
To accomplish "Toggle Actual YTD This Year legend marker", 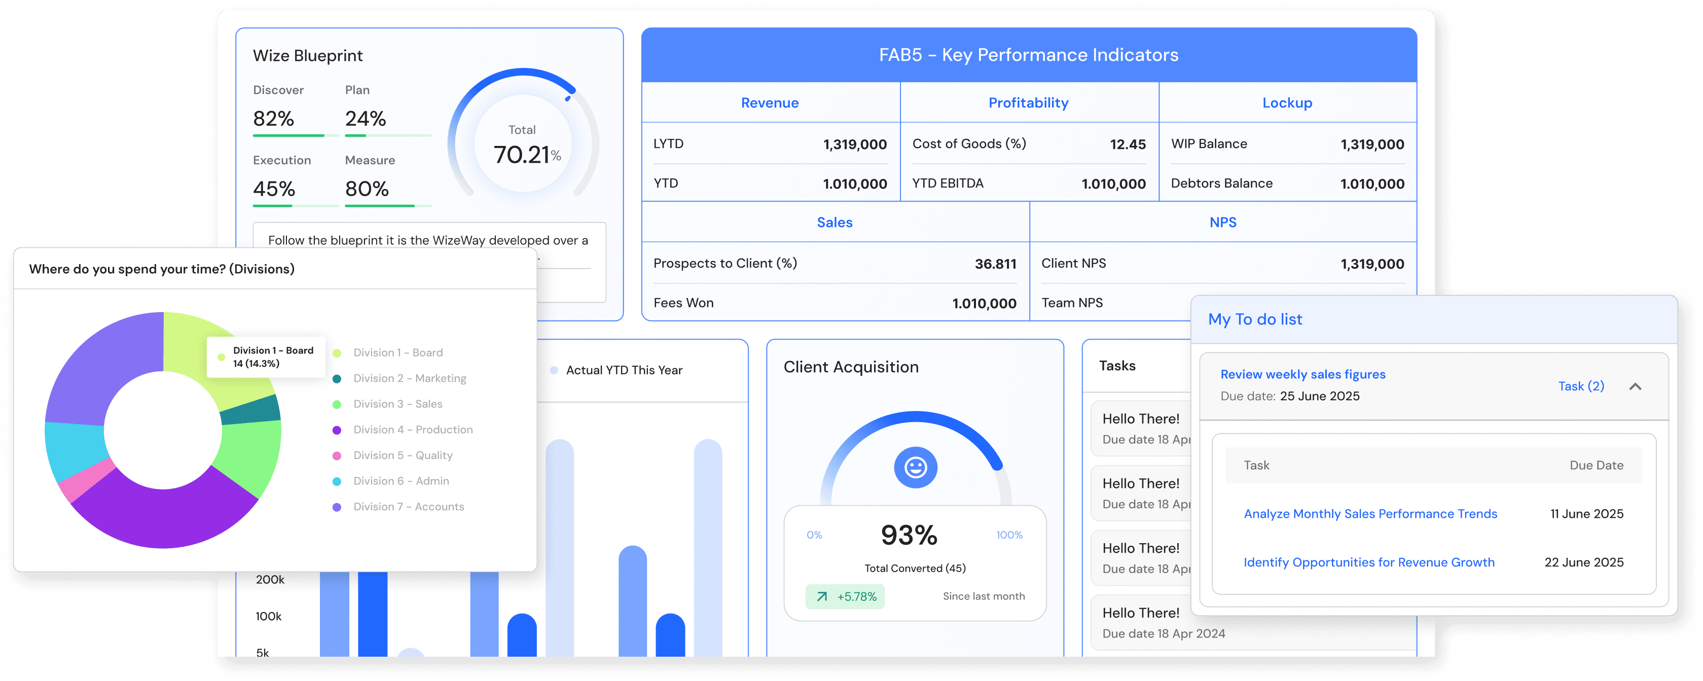I will [554, 370].
